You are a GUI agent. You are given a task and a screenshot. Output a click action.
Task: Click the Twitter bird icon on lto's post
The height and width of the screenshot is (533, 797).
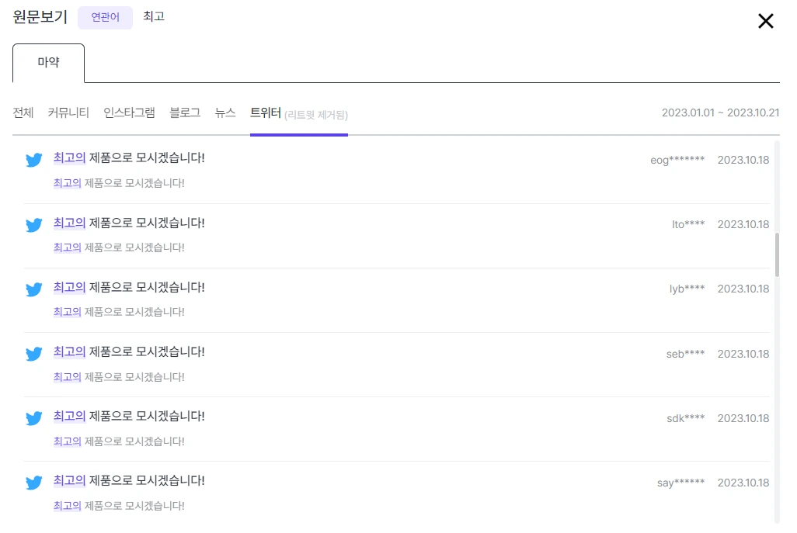point(33,224)
